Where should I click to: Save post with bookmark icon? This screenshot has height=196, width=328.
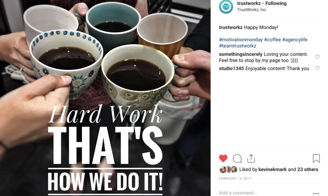pyautogui.click(x=316, y=158)
